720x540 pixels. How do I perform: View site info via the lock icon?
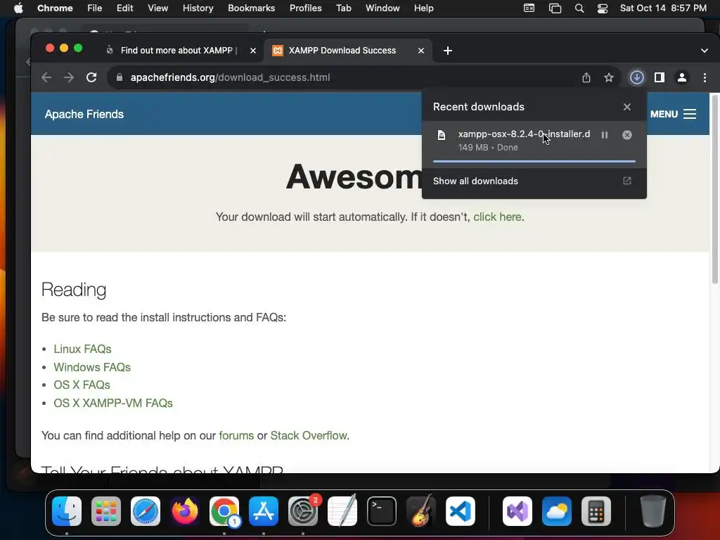point(120,77)
